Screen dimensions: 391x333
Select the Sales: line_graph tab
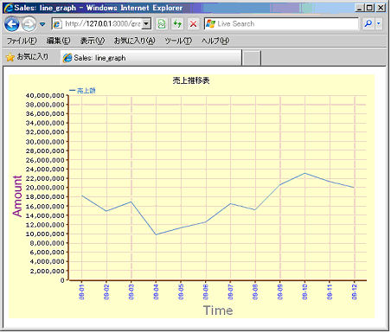tap(151, 58)
